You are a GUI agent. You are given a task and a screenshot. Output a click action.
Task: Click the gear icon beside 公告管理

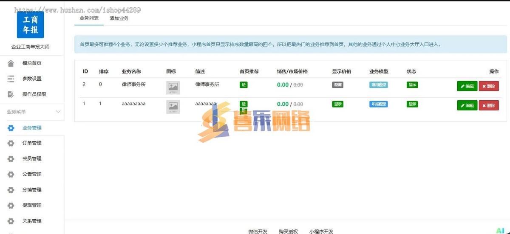coord(11,175)
